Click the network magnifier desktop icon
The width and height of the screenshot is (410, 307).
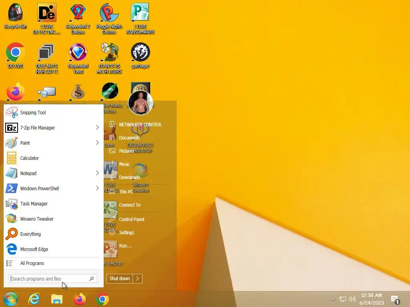click(46, 93)
